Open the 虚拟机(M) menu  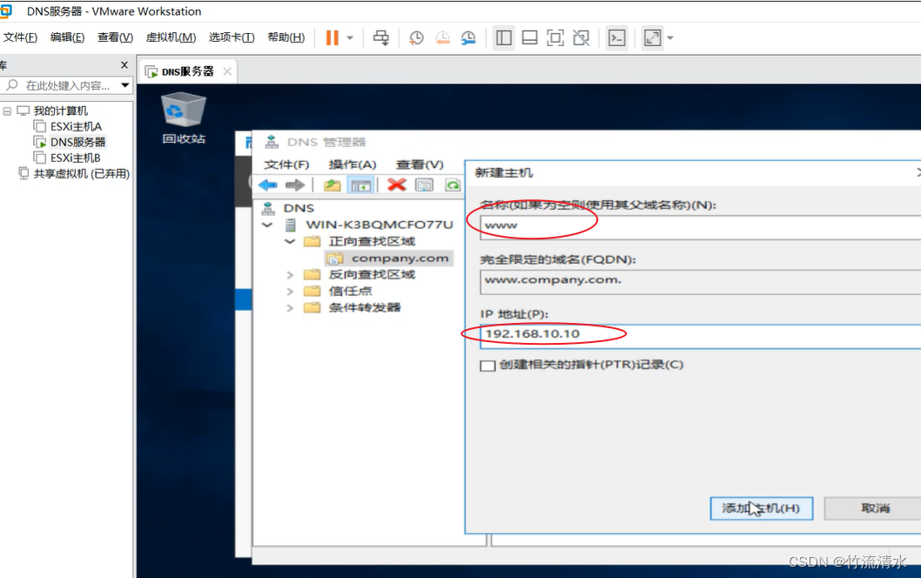(171, 37)
